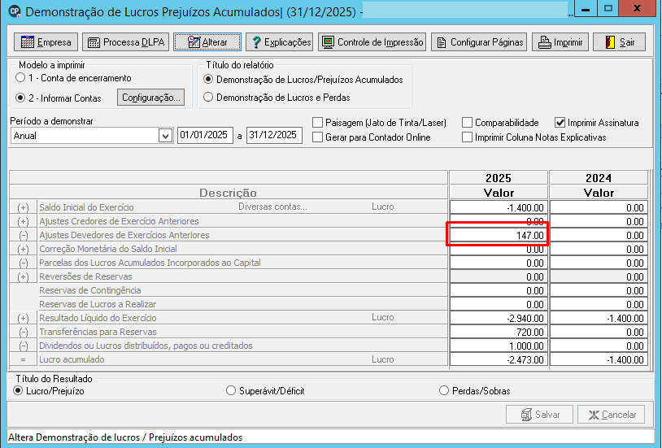This screenshot has width=662, height=448.
Task: Open the Configuração... dialog
Action: (x=150, y=98)
